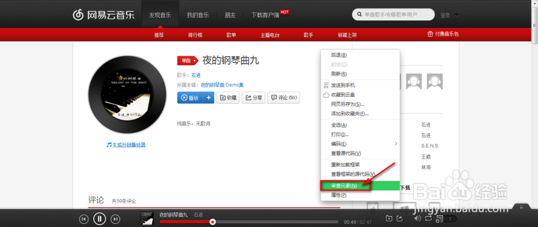Image resolution: width=538 pixels, height=227 pixels.
Task: Click the blue 播放 play button
Action: pyautogui.click(x=190, y=98)
